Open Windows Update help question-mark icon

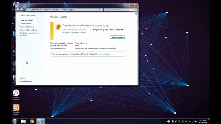point(136,14)
